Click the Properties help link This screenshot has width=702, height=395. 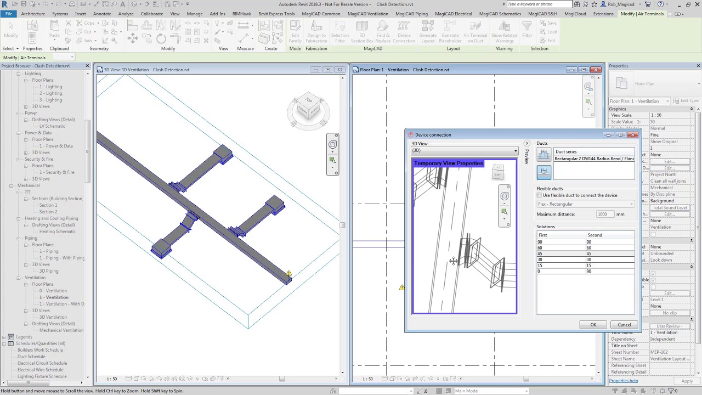(x=624, y=381)
